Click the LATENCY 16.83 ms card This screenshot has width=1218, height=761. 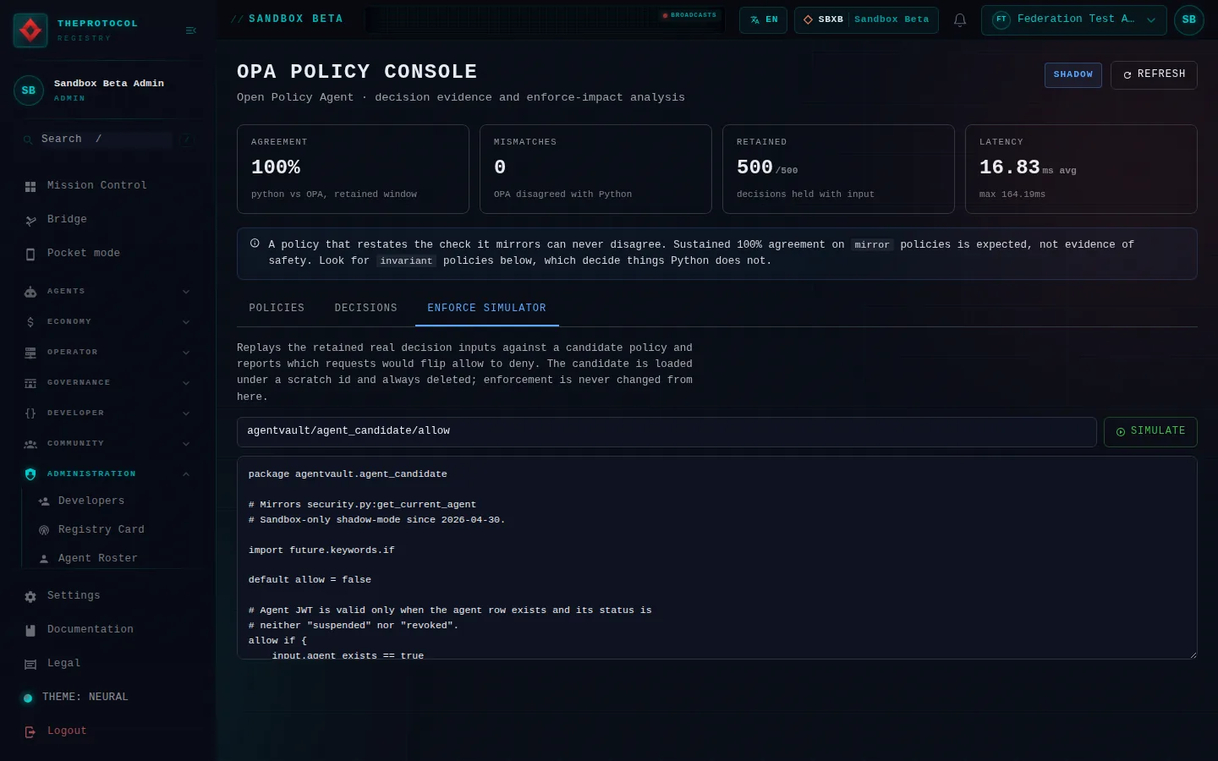(x=1081, y=169)
